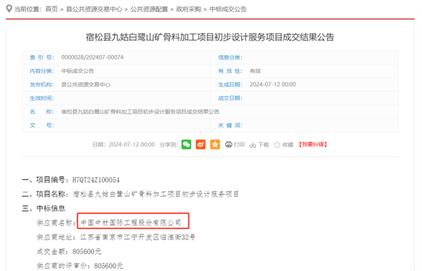Share the page to WeChat

[186, 145]
